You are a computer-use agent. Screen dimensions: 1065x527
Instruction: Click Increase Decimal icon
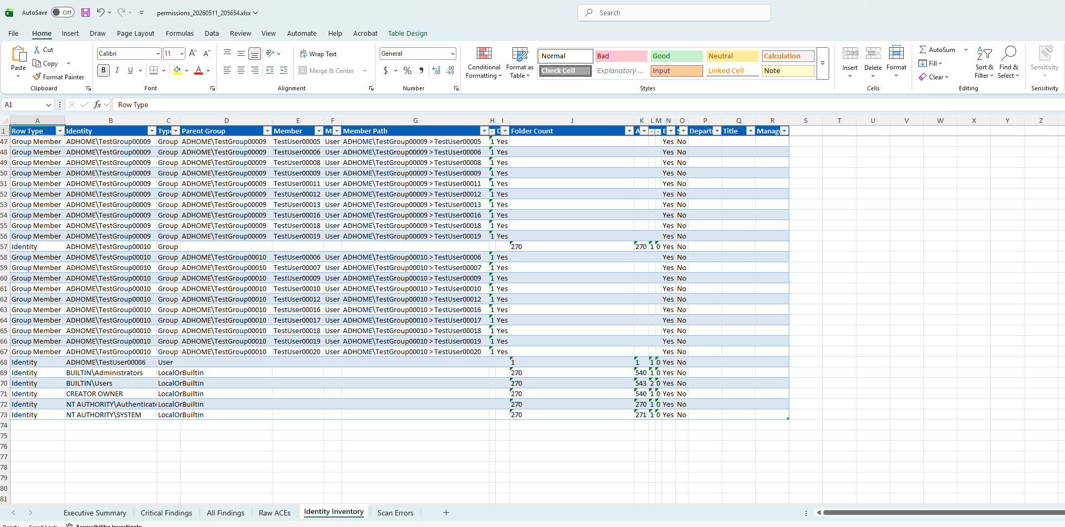coord(436,70)
